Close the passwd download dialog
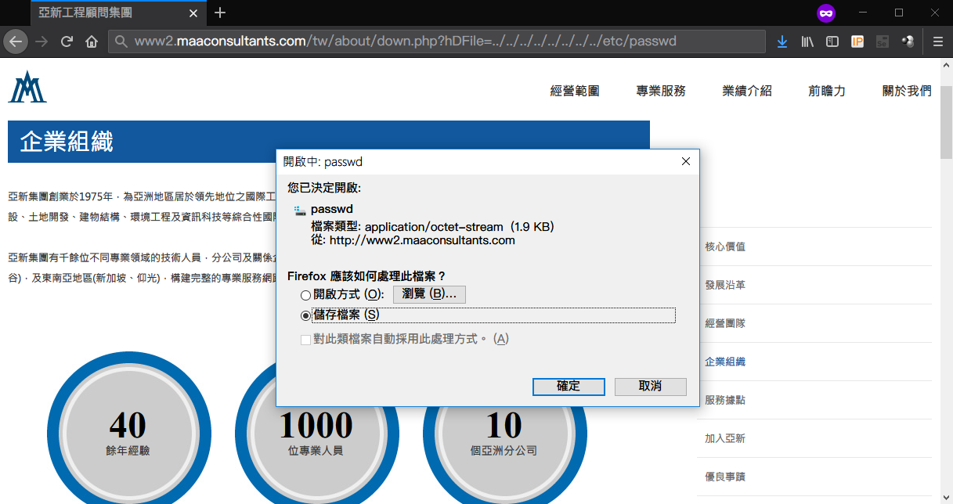 [686, 161]
